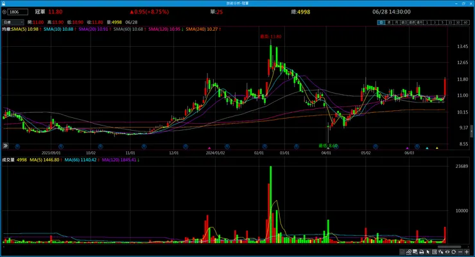475x257 pixels.
Task: Click the SMA(60) 10.68 indicator label
Action: coord(128,29)
